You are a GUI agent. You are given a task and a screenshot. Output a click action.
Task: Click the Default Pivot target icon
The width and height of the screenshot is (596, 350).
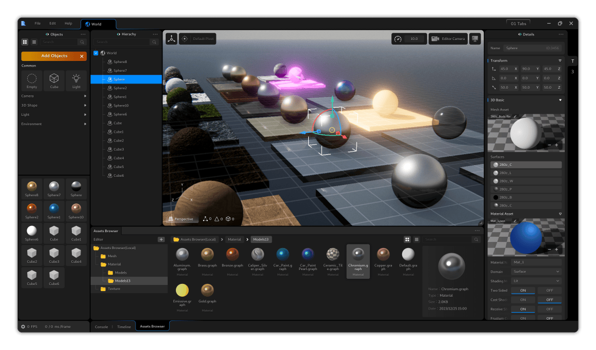[185, 38]
